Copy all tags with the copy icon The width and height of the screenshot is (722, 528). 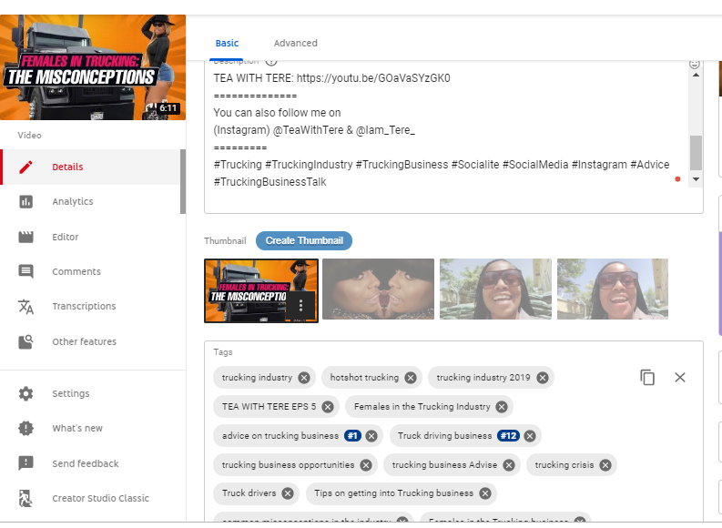[647, 377]
